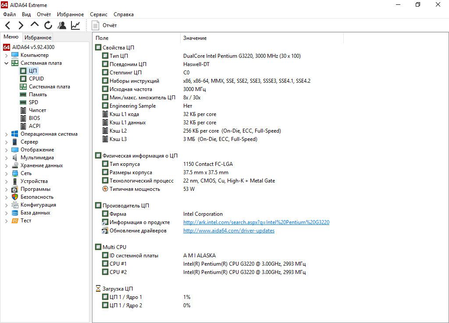The image size is (449, 323).
Task: Open the ark.intel.com Pentium G3220 link
Action: (256, 222)
